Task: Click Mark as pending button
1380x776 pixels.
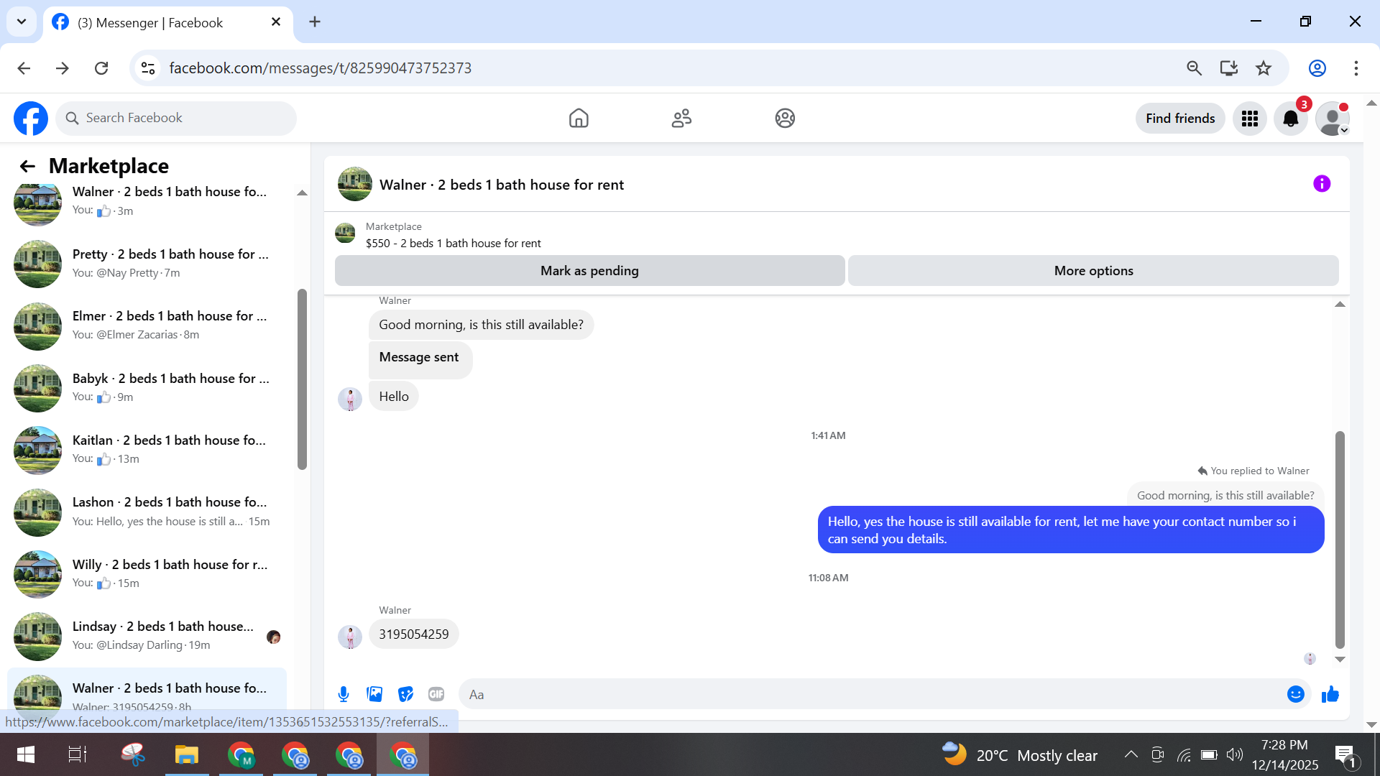Action: tap(589, 271)
